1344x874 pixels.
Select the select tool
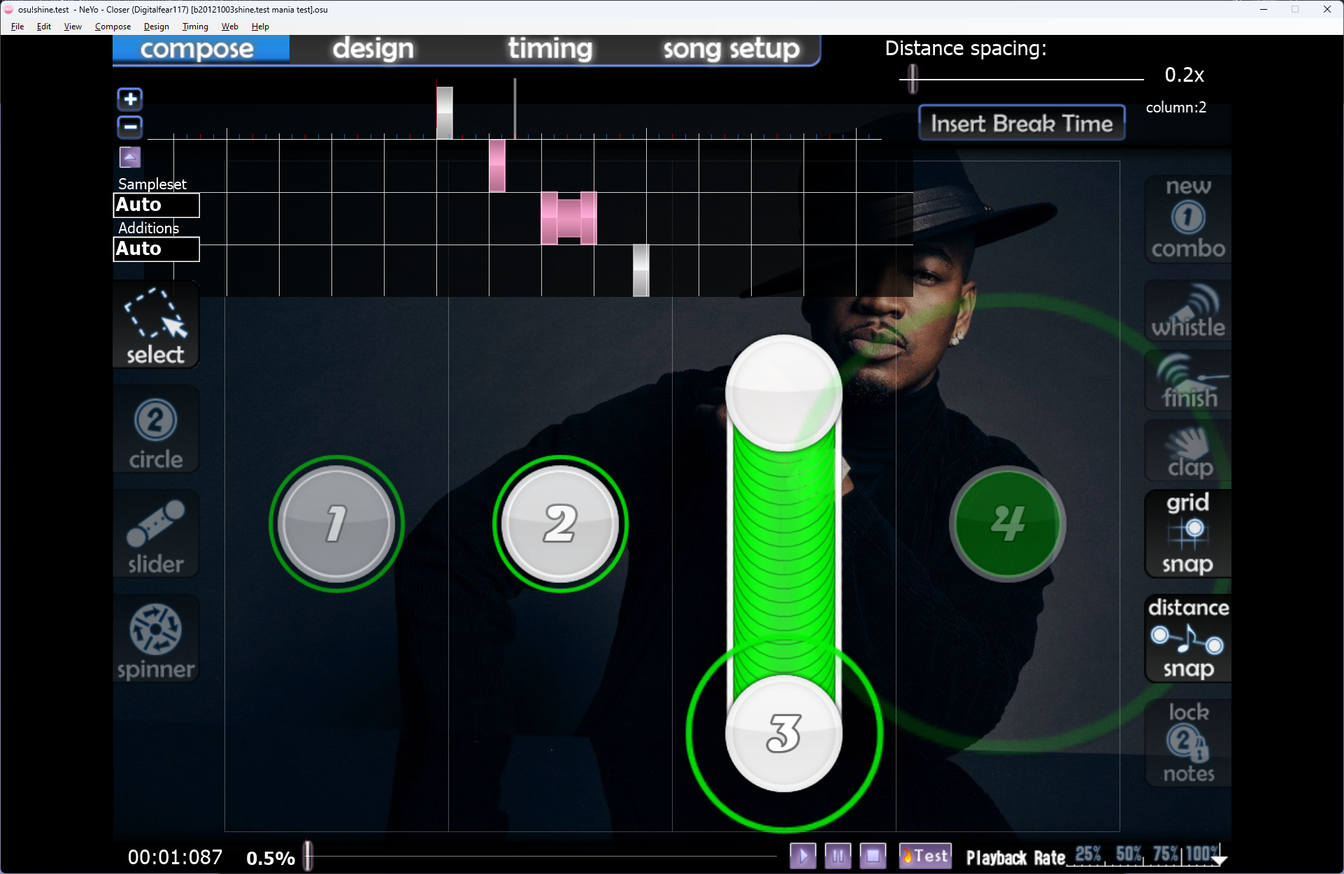pyautogui.click(x=155, y=326)
